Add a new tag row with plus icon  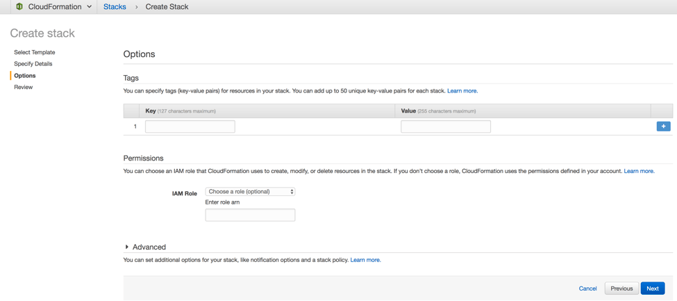(x=663, y=127)
